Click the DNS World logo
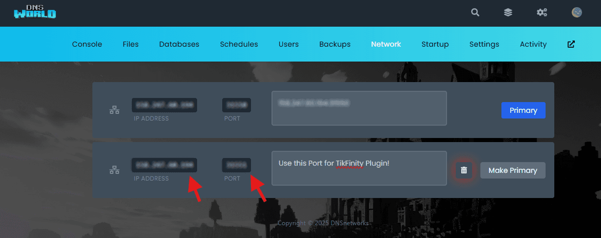This screenshot has height=238, width=601. click(x=35, y=13)
